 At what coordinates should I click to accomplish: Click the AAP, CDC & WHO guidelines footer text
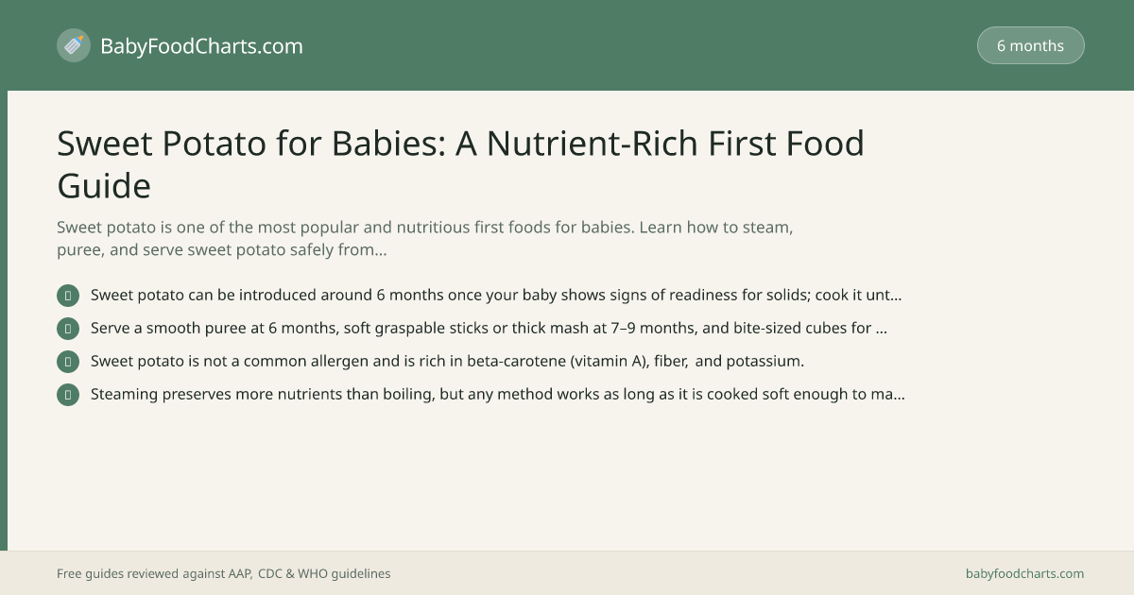pos(224,573)
